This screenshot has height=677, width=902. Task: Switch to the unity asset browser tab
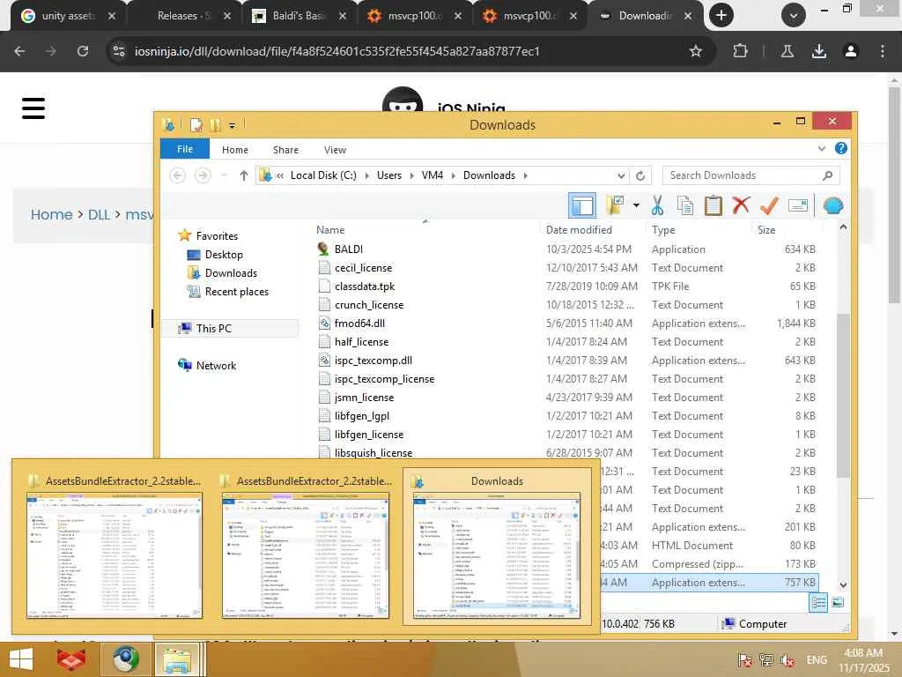pos(68,16)
